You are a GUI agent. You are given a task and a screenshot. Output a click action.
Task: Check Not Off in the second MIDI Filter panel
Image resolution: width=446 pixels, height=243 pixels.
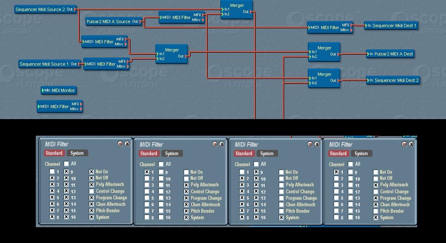[186, 179]
